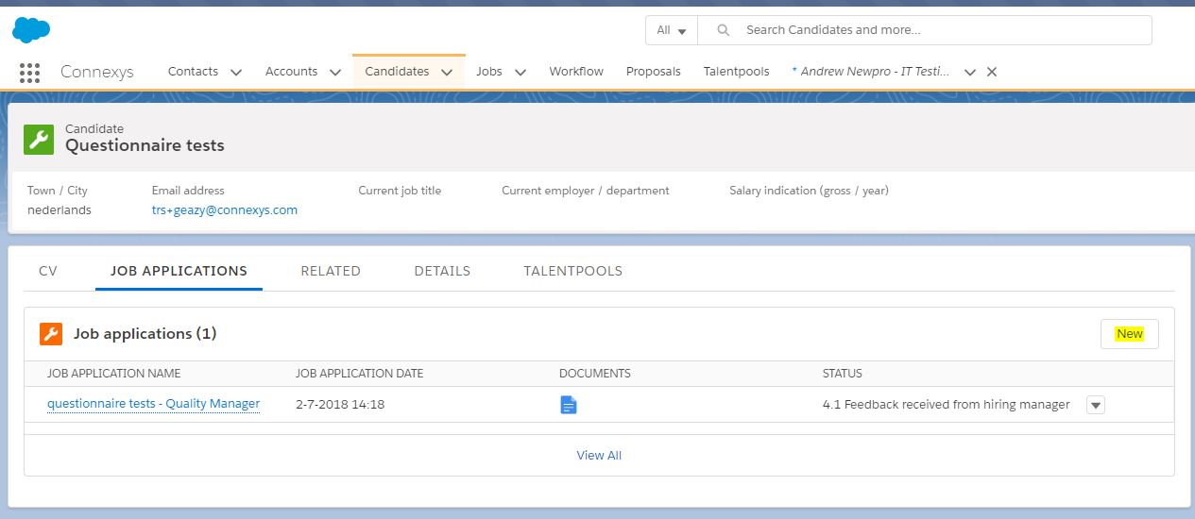Open the Jobs navigation tab

click(x=489, y=72)
